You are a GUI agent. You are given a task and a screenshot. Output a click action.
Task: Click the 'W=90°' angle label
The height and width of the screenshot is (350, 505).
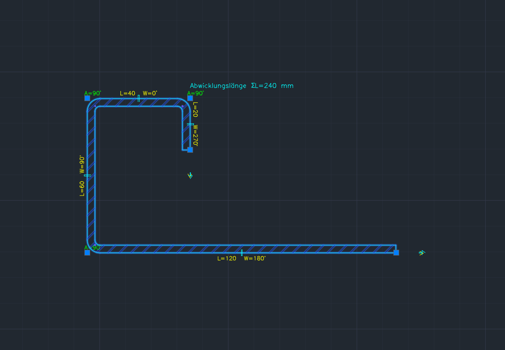tap(82, 164)
